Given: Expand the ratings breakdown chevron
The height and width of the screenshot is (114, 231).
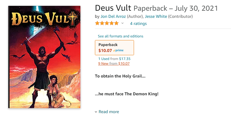Looking at the screenshot, I should (122, 23).
